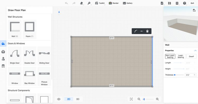Set wall type to Dwarf
Image resolution: width=198 pixels, height=104 pixels.
tap(191, 56)
